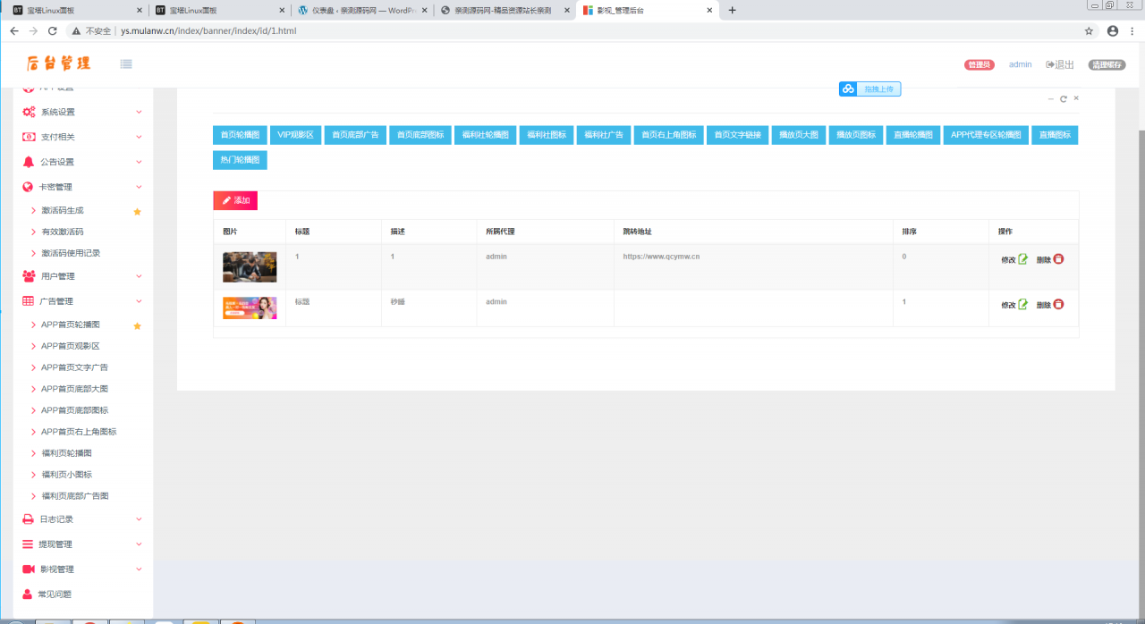The width and height of the screenshot is (1145, 624).
Task: Click delete trash icon for 标题 row
Action: pos(1059,305)
